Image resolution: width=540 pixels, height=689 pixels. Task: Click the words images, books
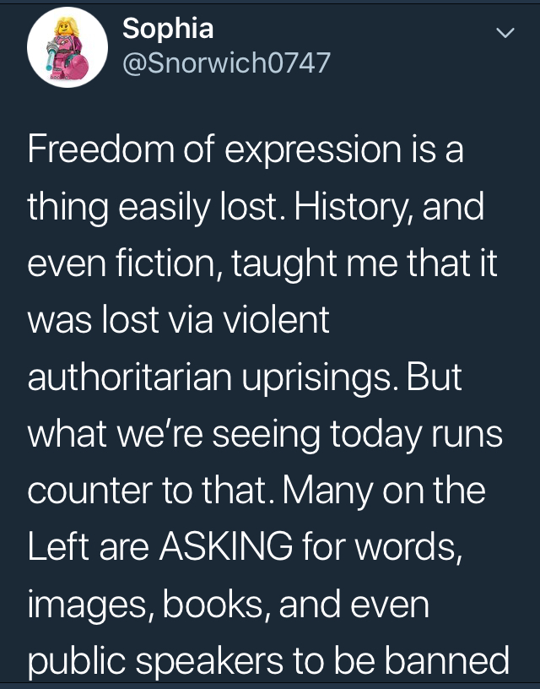coord(147,605)
